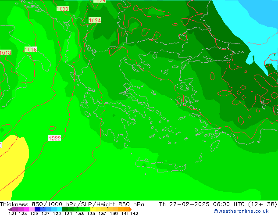This screenshot has width=278, height=215.
Task: Click the 1018 isobar label at the left edge
Action: point(5,53)
